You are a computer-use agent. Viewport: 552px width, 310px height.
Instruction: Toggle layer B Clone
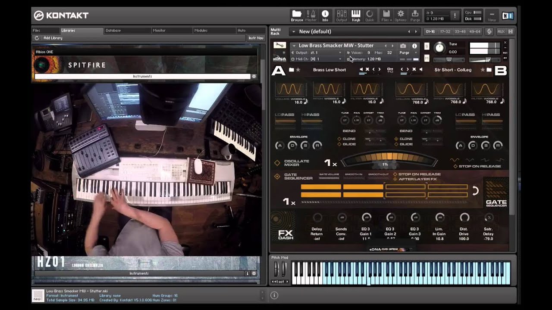coord(396,139)
